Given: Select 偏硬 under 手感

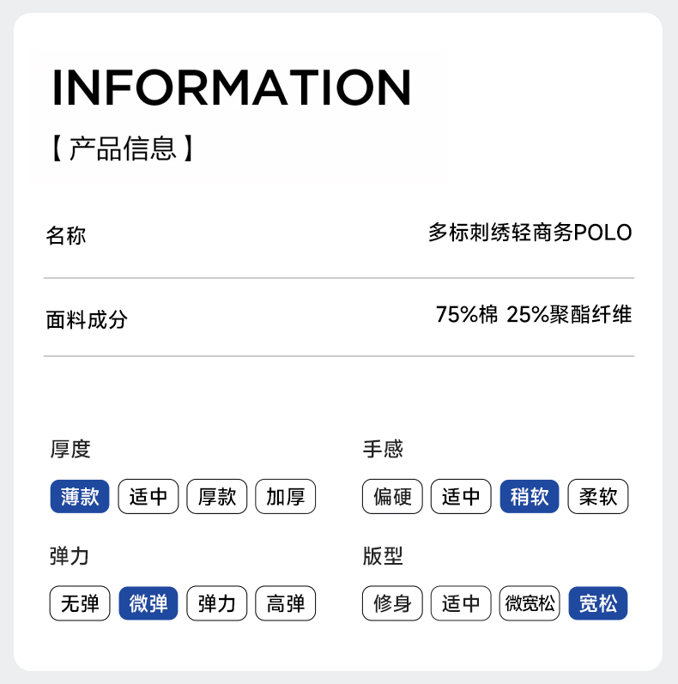Looking at the screenshot, I should (x=392, y=497).
